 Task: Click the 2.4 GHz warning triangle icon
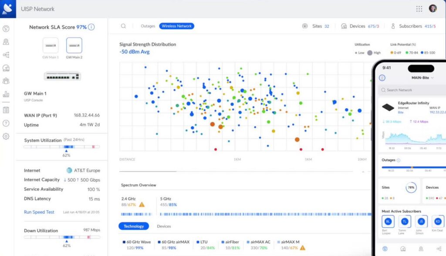pos(142,204)
